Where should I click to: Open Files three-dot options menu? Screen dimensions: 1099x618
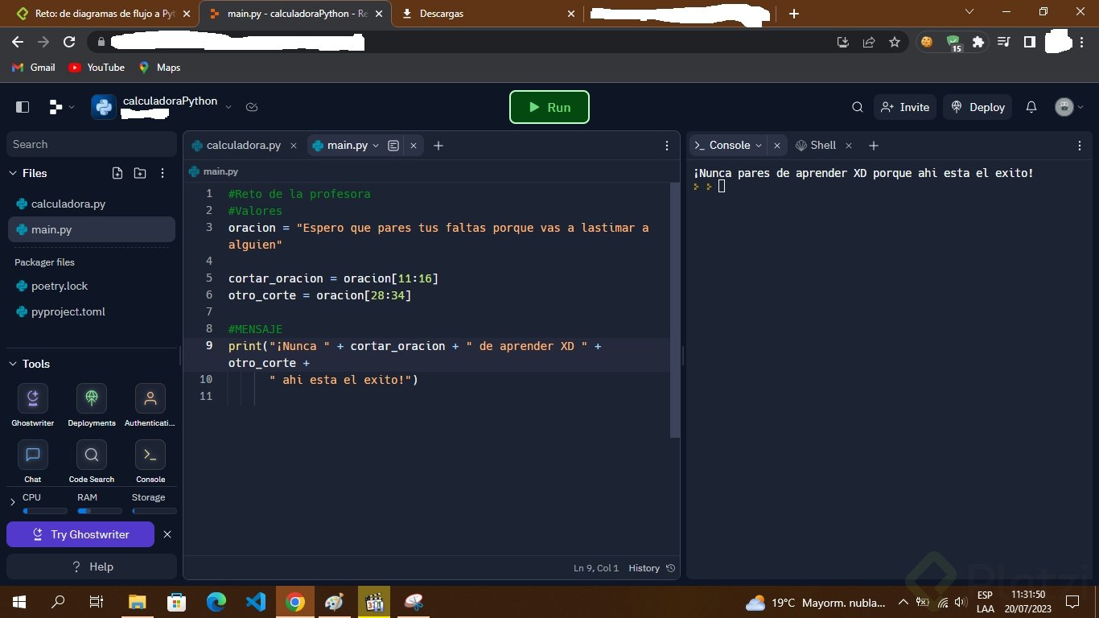click(163, 173)
